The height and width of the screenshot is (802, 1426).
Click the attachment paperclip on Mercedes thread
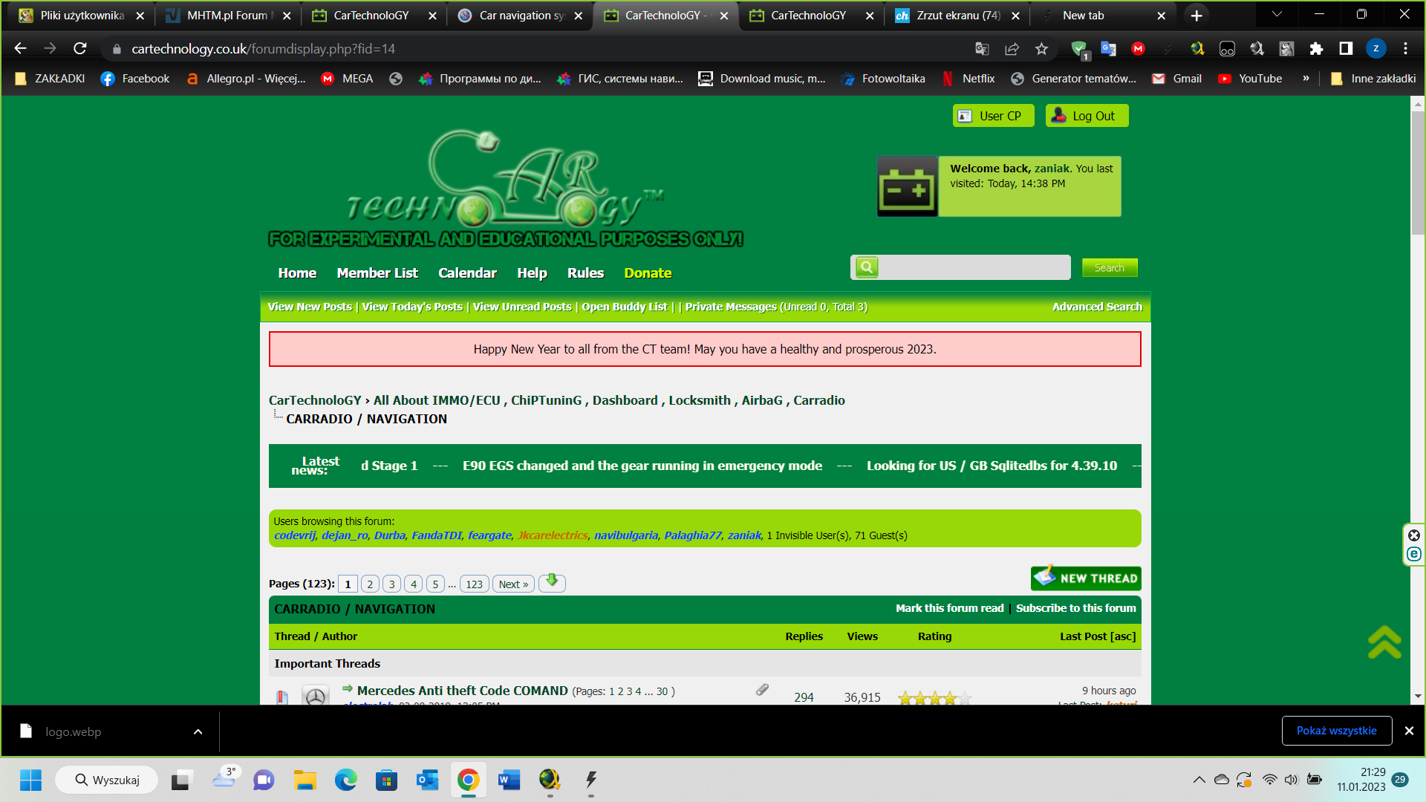pyautogui.click(x=763, y=690)
